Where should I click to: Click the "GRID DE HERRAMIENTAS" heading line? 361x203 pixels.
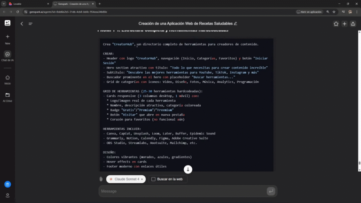pos(153,91)
